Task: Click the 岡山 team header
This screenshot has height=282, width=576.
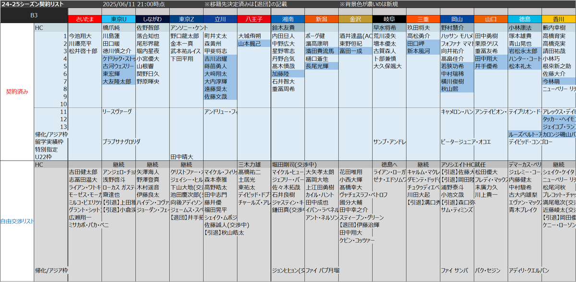Action: (x=456, y=19)
